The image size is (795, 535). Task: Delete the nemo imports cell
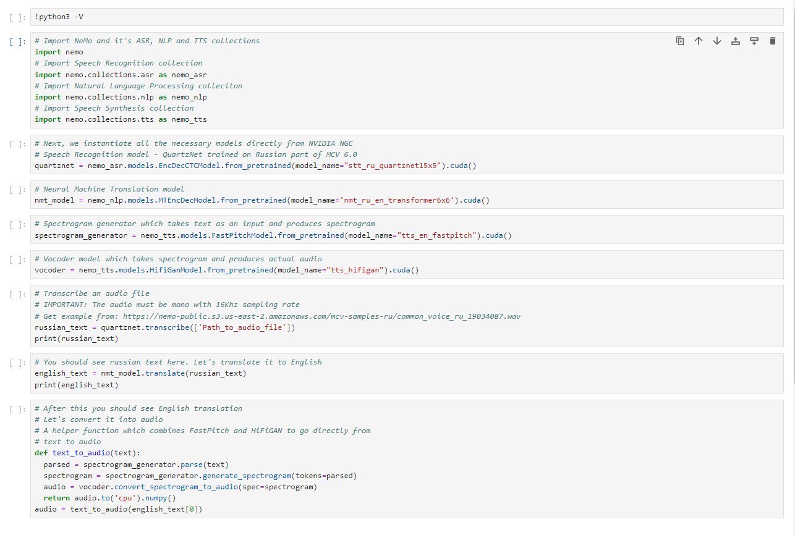[772, 41]
